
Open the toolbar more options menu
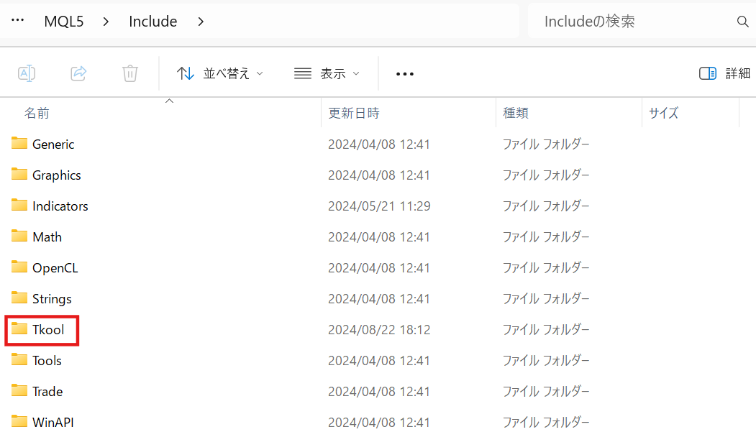(405, 73)
